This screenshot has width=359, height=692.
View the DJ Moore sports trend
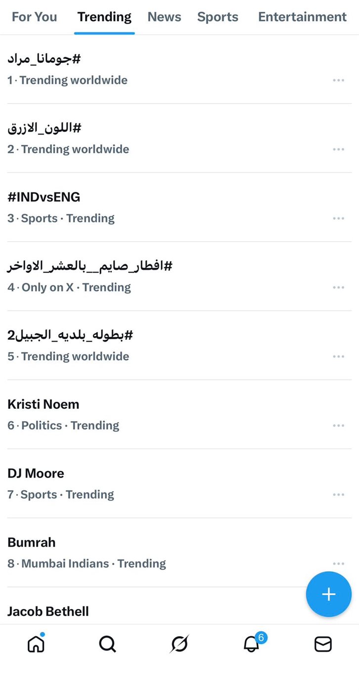(36, 474)
